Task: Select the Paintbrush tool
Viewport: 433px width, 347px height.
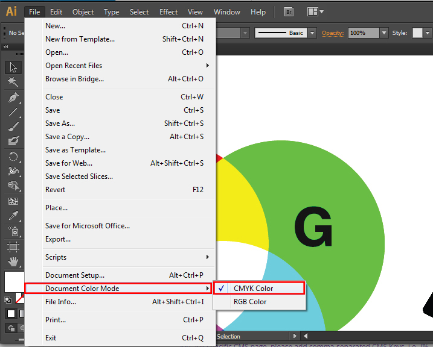Action: coord(13,127)
